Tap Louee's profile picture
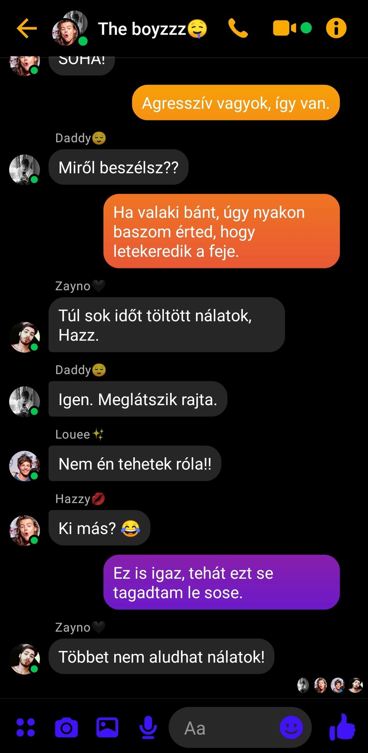Image resolution: width=368 pixels, height=753 pixels. [x=25, y=466]
